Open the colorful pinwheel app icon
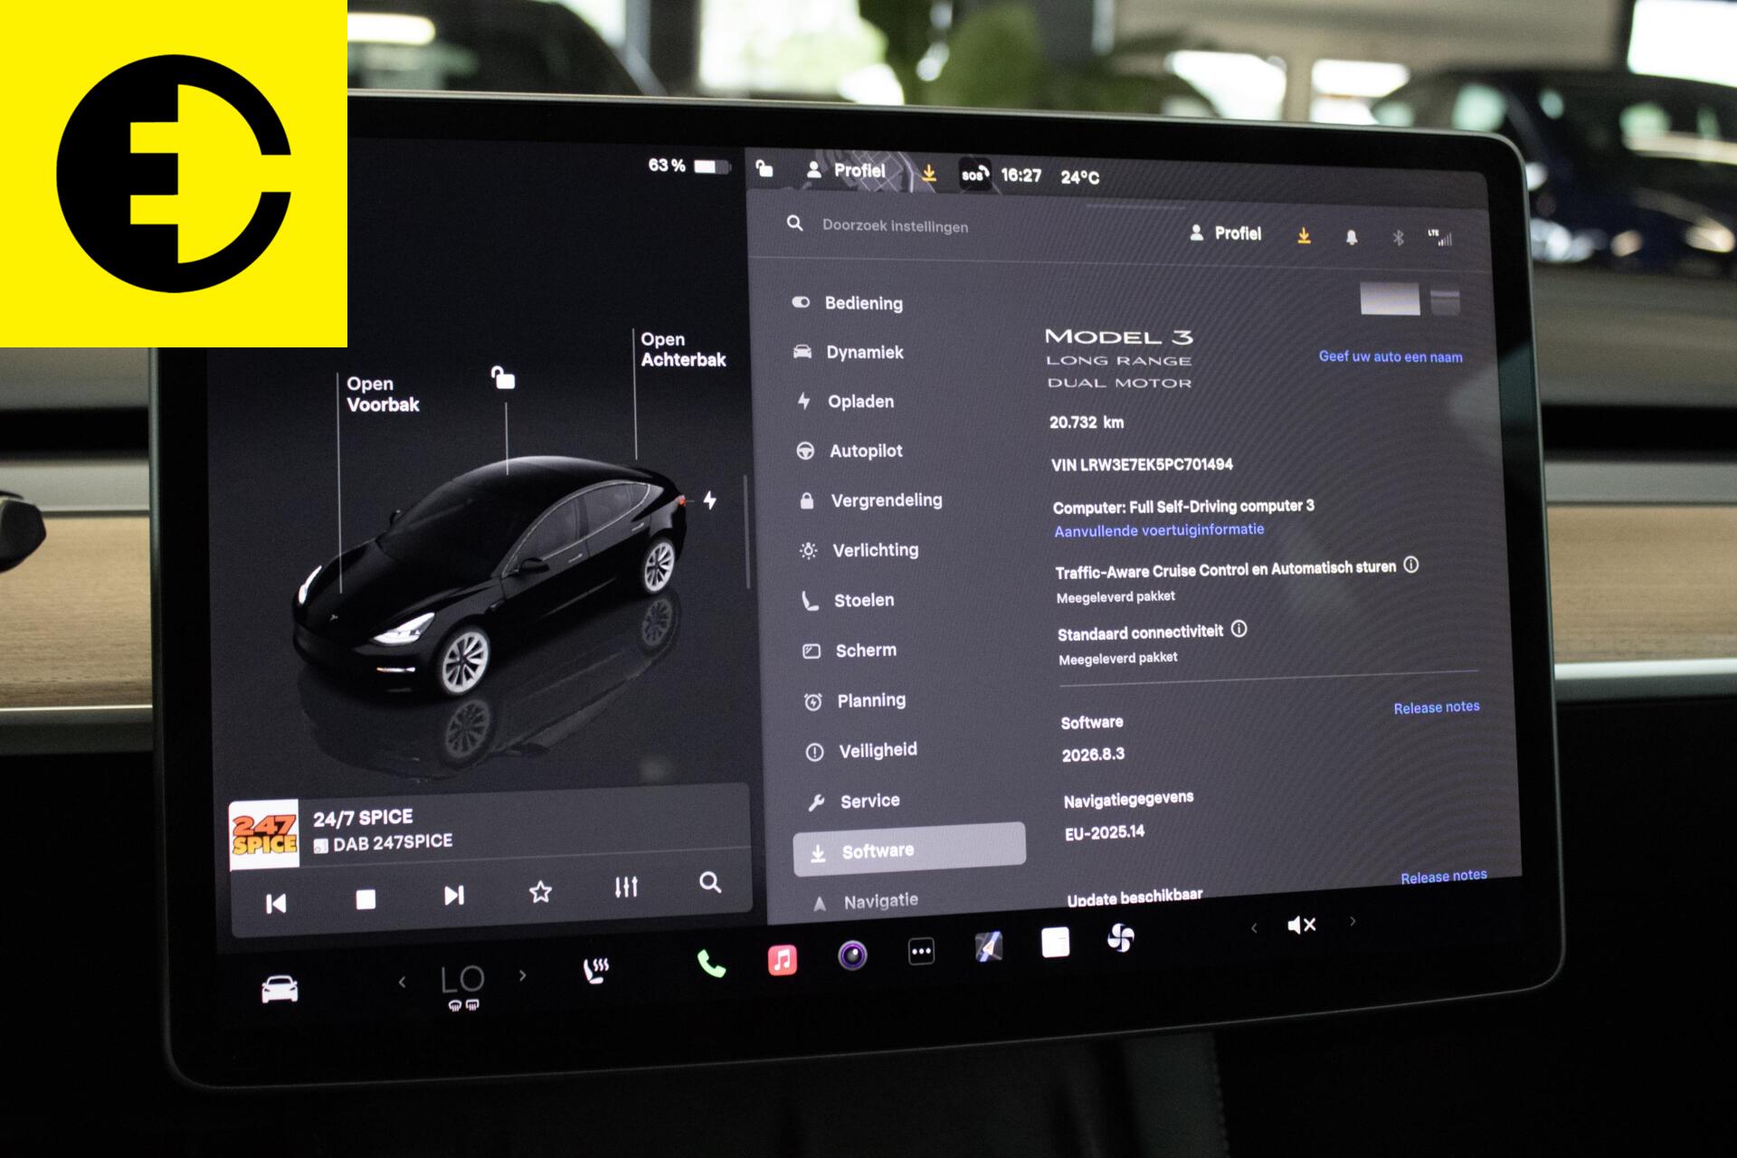The image size is (1737, 1158). 1120,938
